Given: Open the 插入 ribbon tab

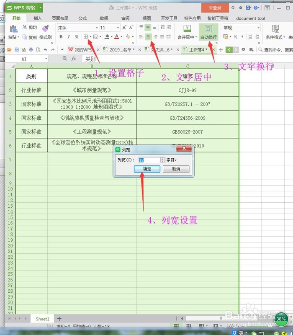Looking at the screenshot, I should pyautogui.click(x=38, y=18).
